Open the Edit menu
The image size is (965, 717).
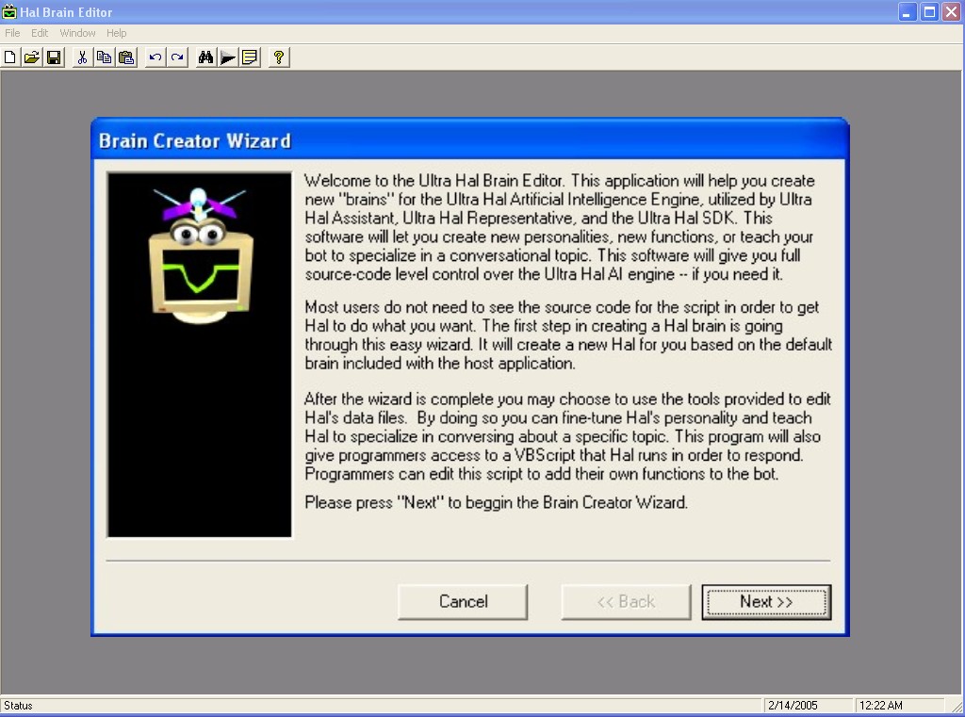[x=40, y=33]
